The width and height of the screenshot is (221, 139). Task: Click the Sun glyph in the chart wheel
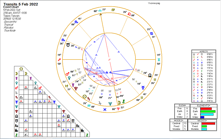(x=84, y=97)
